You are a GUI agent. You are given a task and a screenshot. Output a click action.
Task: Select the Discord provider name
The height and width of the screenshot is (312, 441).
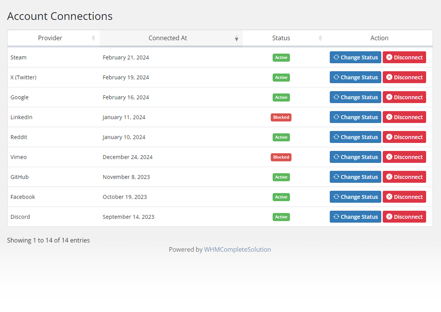(x=20, y=217)
